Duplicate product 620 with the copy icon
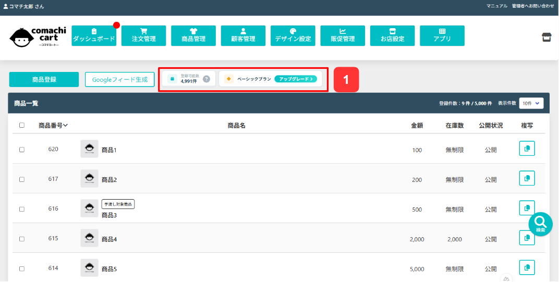The image size is (559, 282). click(527, 149)
